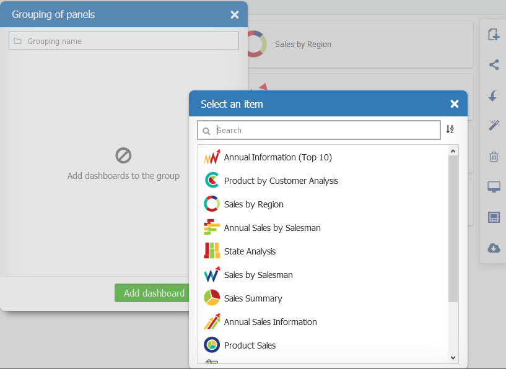Click the cloud download icon in sidebar
506x369 pixels.
494,248
